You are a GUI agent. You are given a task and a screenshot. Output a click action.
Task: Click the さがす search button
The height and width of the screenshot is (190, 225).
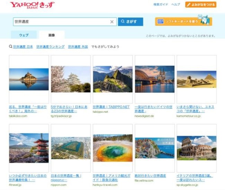130,22
